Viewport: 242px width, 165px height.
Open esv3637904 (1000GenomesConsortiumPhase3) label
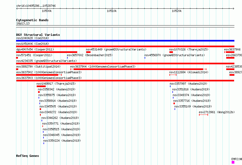(103, 66)
